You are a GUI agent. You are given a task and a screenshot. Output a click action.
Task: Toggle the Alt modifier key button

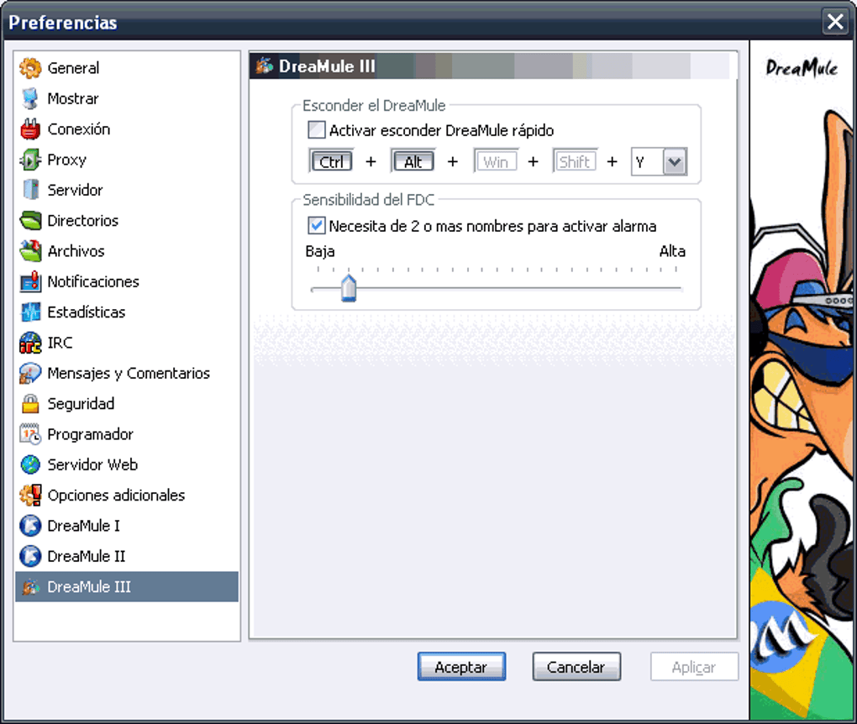[x=413, y=162]
